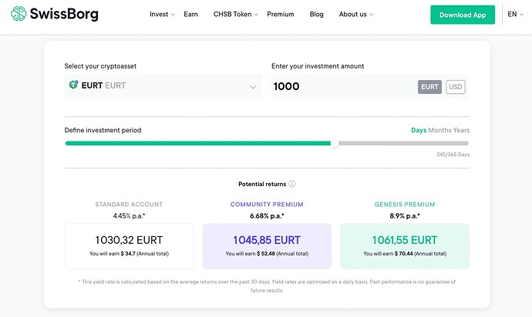
Task: Click the STANDARD ACCOUNT heading
Action: click(129, 204)
